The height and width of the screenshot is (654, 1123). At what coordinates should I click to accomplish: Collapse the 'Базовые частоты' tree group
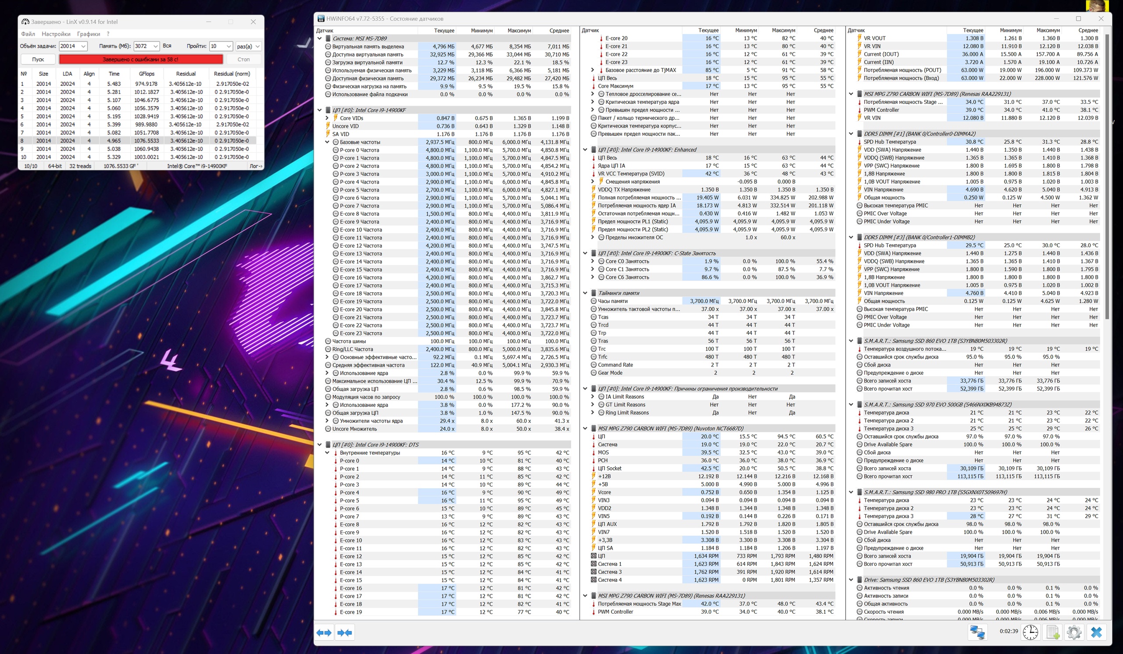[x=328, y=142]
